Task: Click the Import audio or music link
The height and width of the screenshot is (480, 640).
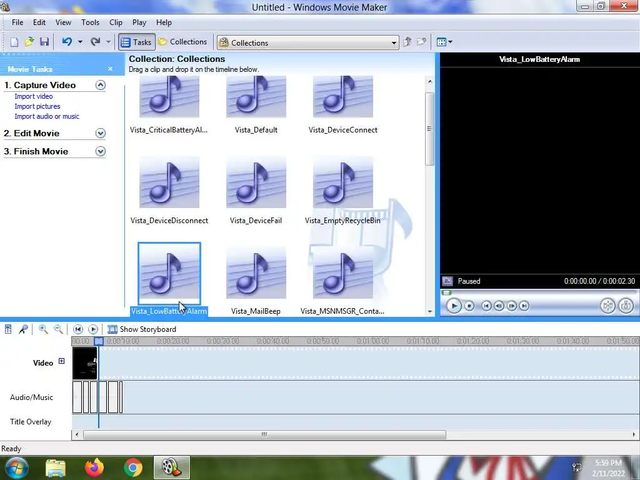Action: [x=47, y=116]
